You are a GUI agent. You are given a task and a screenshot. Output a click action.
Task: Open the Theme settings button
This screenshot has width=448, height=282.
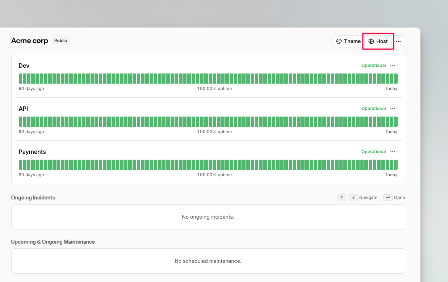(x=348, y=41)
